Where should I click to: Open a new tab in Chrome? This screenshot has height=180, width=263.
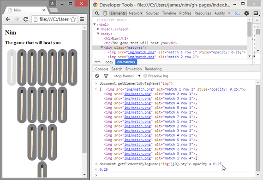[x=54, y=11]
